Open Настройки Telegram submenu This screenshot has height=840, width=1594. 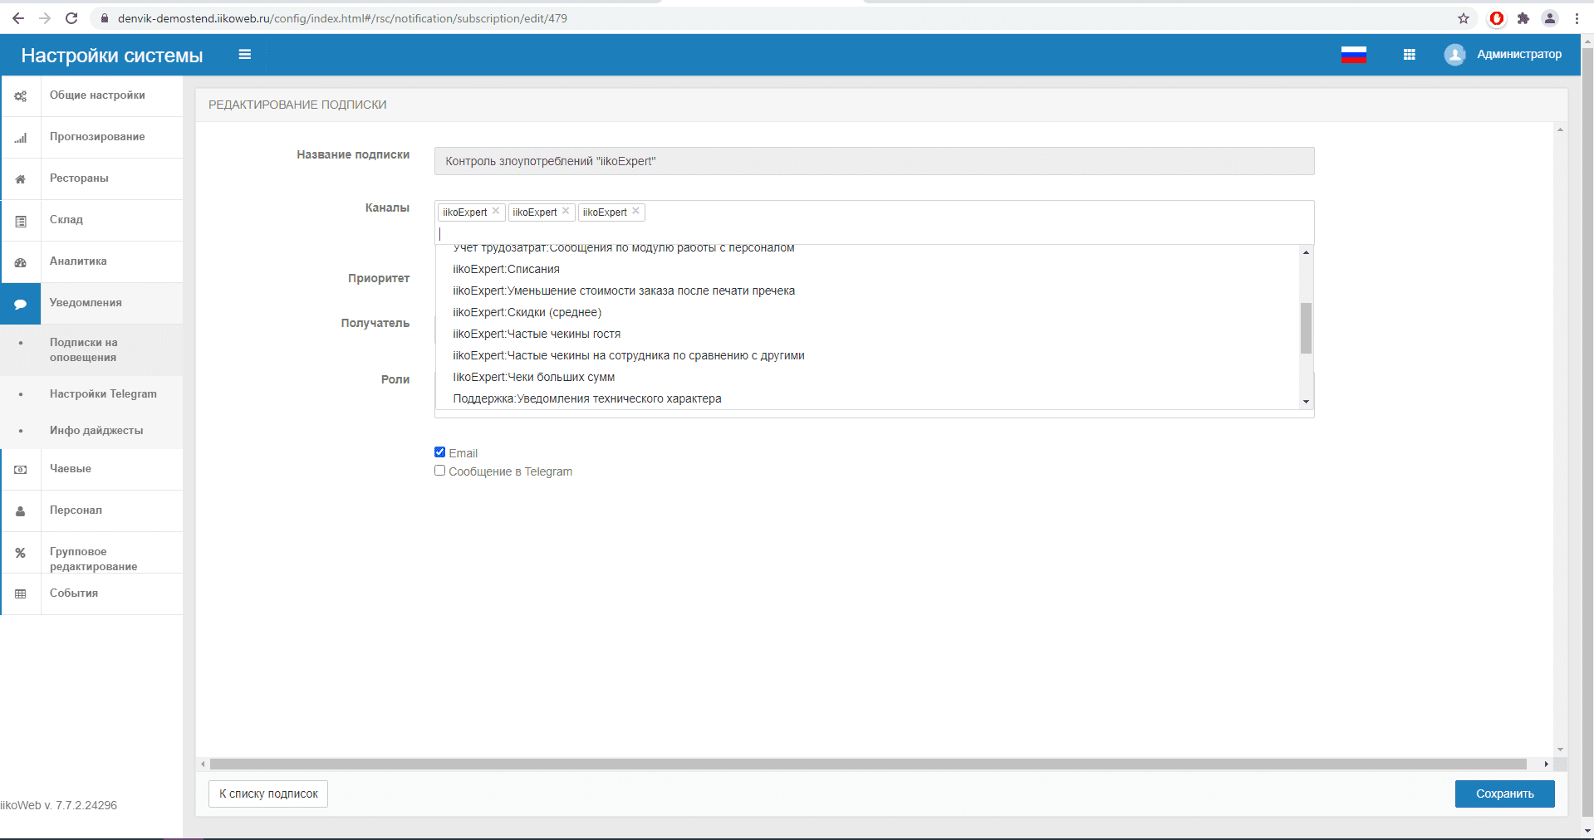coord(103,394)
